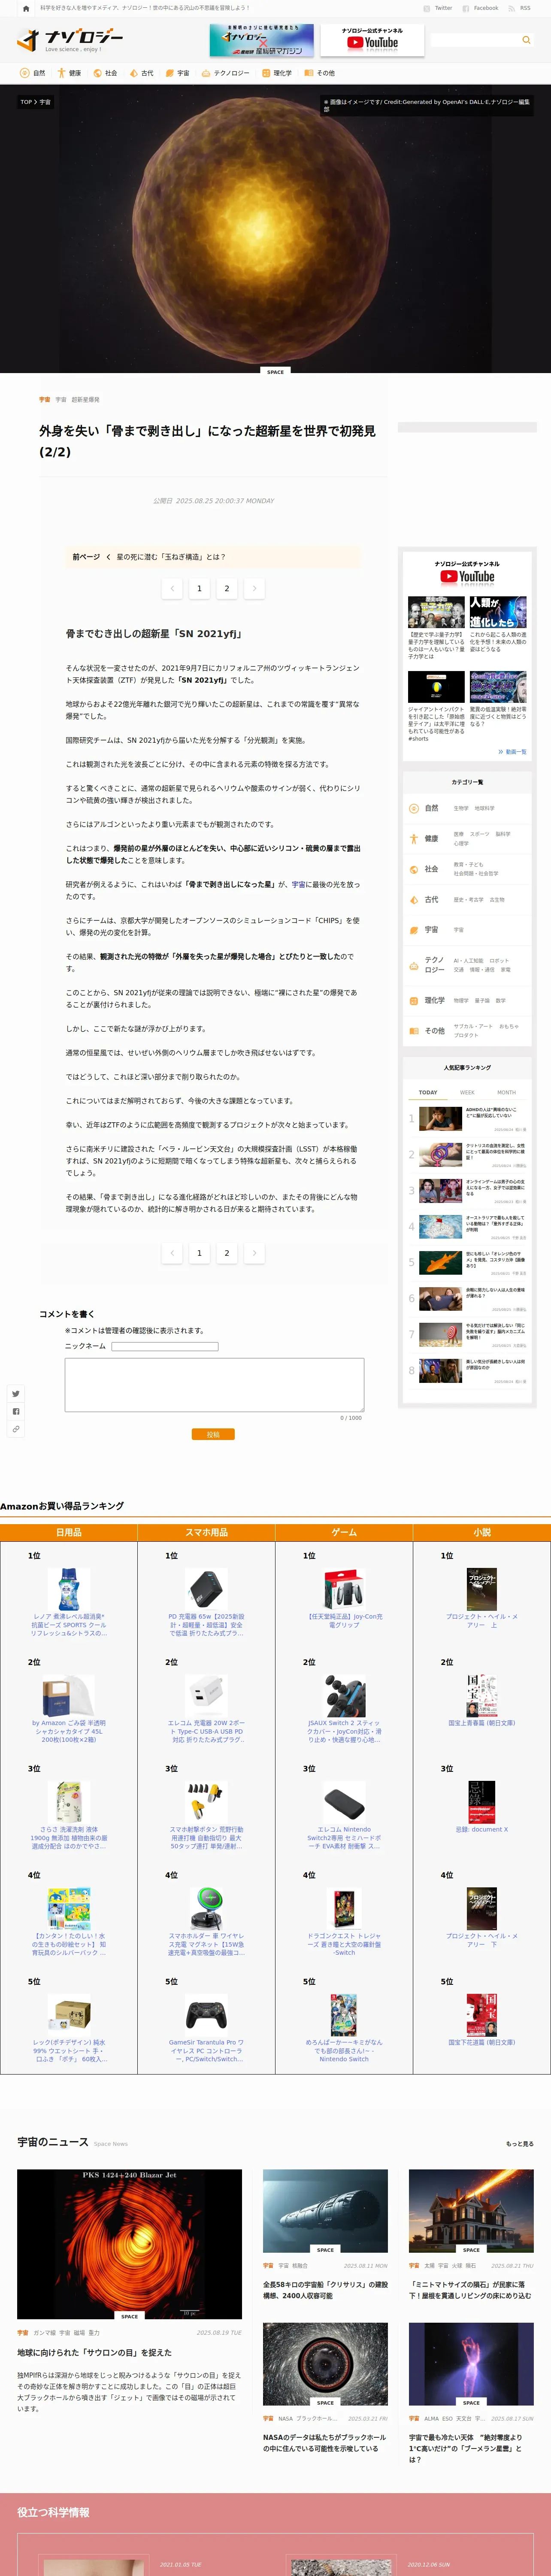Image resolution: width=551 pixels, height=2576 pixels.
Task: Open the Facebook link in header
Action: click(x=480, y=8)
